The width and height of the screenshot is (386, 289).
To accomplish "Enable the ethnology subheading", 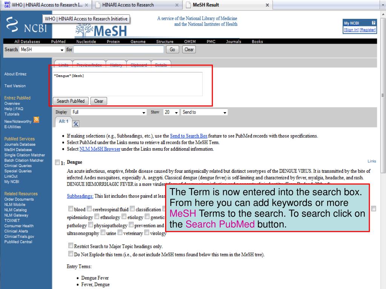I will coord(97,216).
